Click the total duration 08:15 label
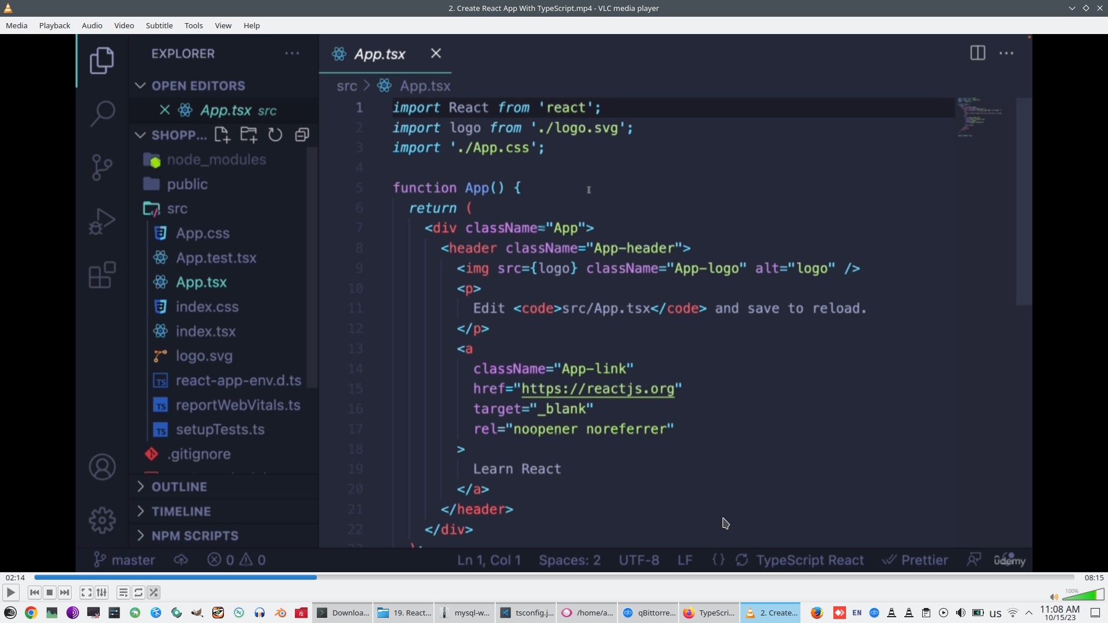1108x623 pixels. click(1094, 577)
